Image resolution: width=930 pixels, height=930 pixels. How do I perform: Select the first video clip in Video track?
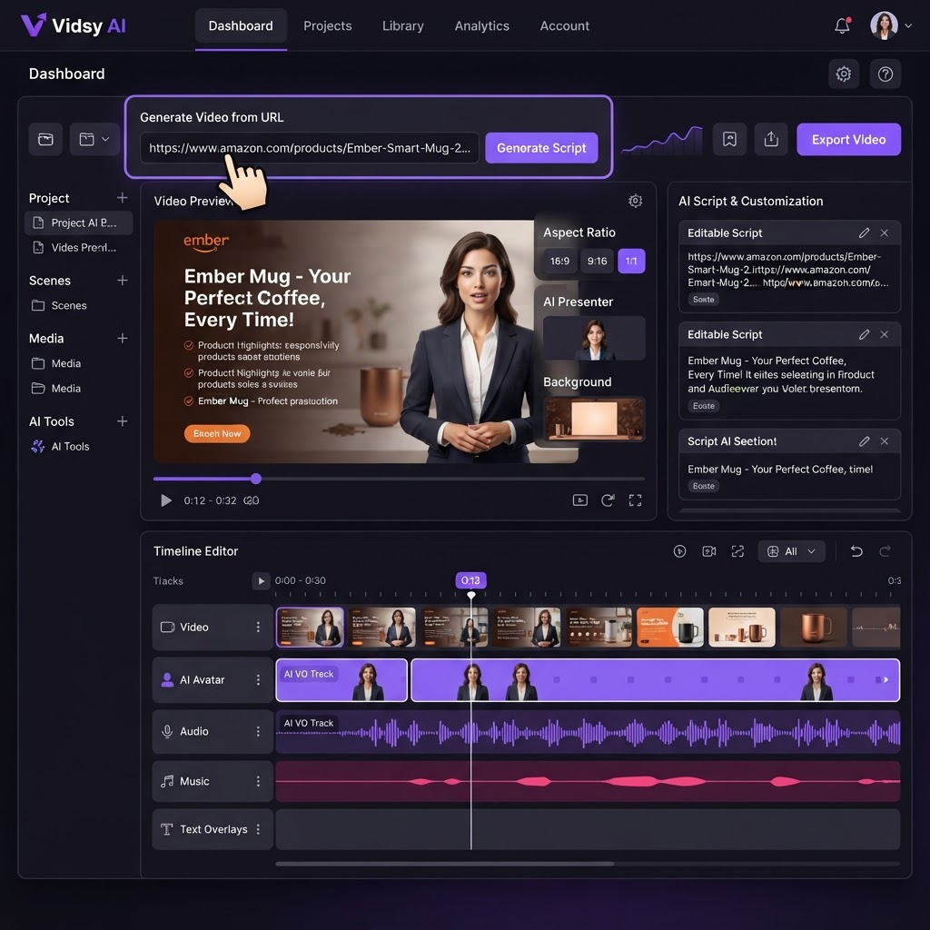pos(311,627)
